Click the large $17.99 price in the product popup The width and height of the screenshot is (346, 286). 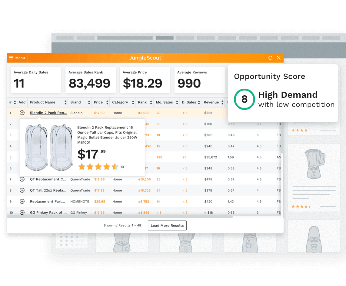point(91,154)
